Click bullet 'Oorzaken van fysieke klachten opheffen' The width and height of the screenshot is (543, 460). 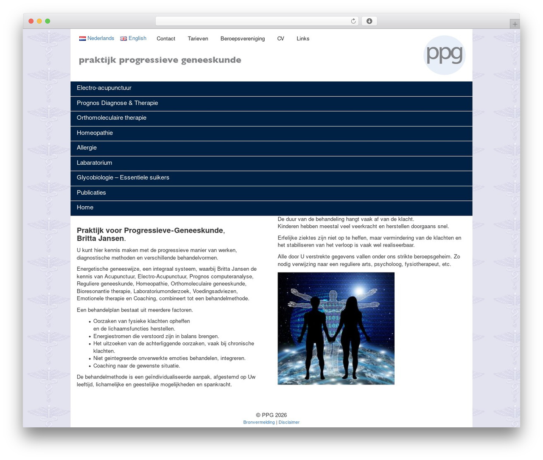(142, 325)
